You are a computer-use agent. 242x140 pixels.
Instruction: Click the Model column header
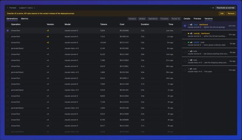(x=67, y=24)
